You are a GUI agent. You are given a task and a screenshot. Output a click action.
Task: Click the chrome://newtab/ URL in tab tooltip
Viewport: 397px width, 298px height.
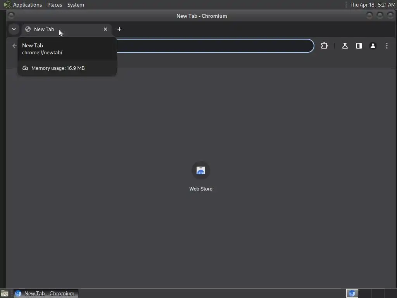[x=42, y=53]
